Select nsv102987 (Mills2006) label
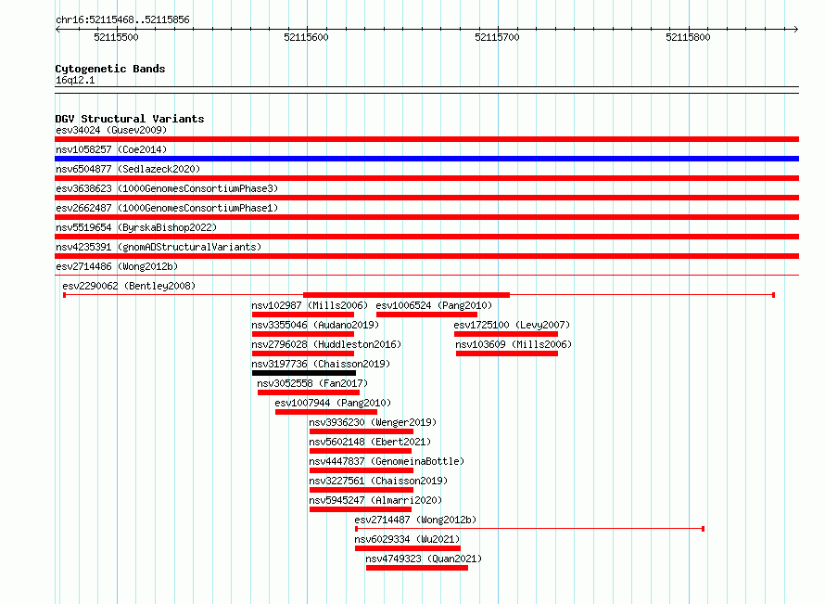Screen dimensions: 825x604 [310, 305]
